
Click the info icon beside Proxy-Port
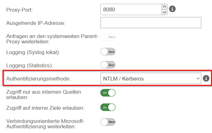[x=172, y=9]
